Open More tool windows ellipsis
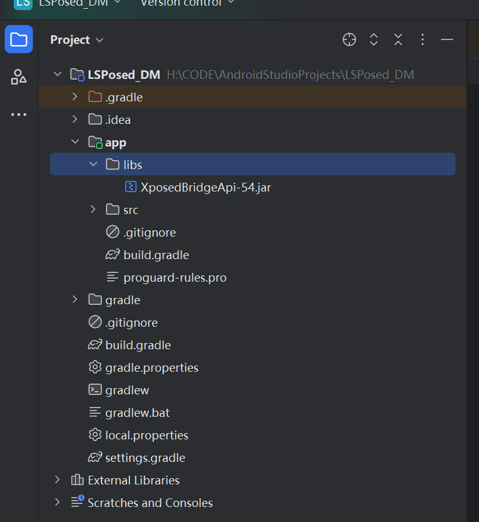 click(x=19, y=115)
